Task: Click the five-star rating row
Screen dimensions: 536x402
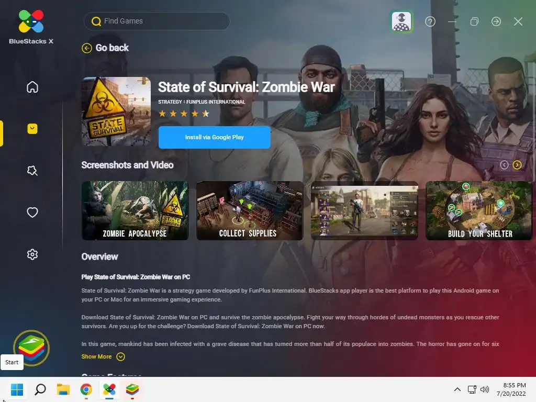Action: coord(184,114)
